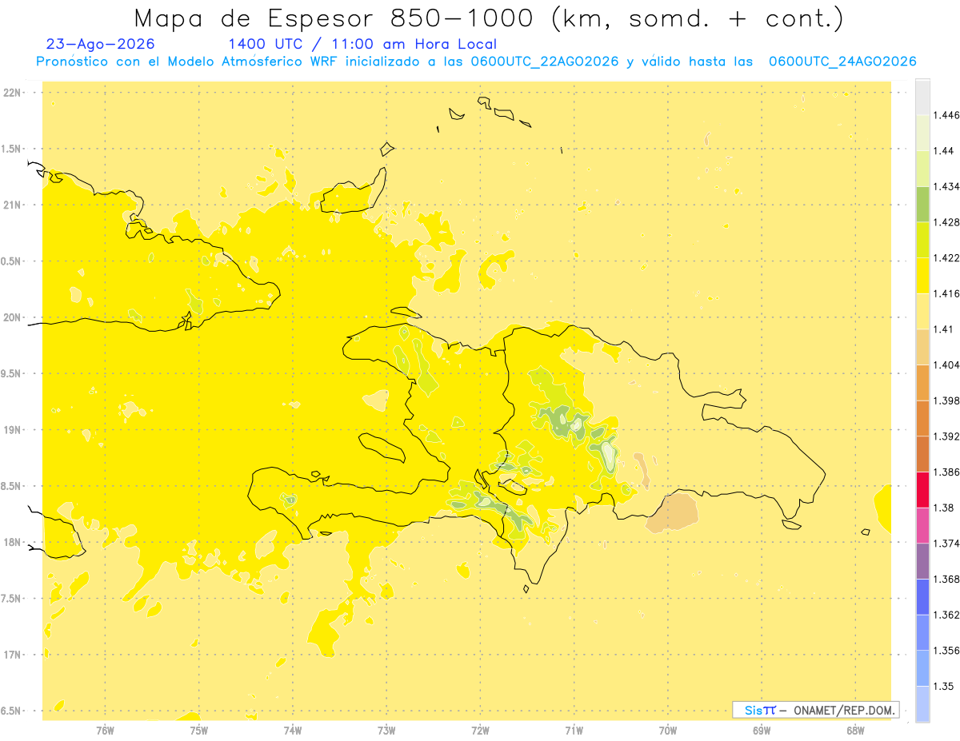Click the legend value '1.386'
This screenshot has height=741, width=960.
click(946, 472)
